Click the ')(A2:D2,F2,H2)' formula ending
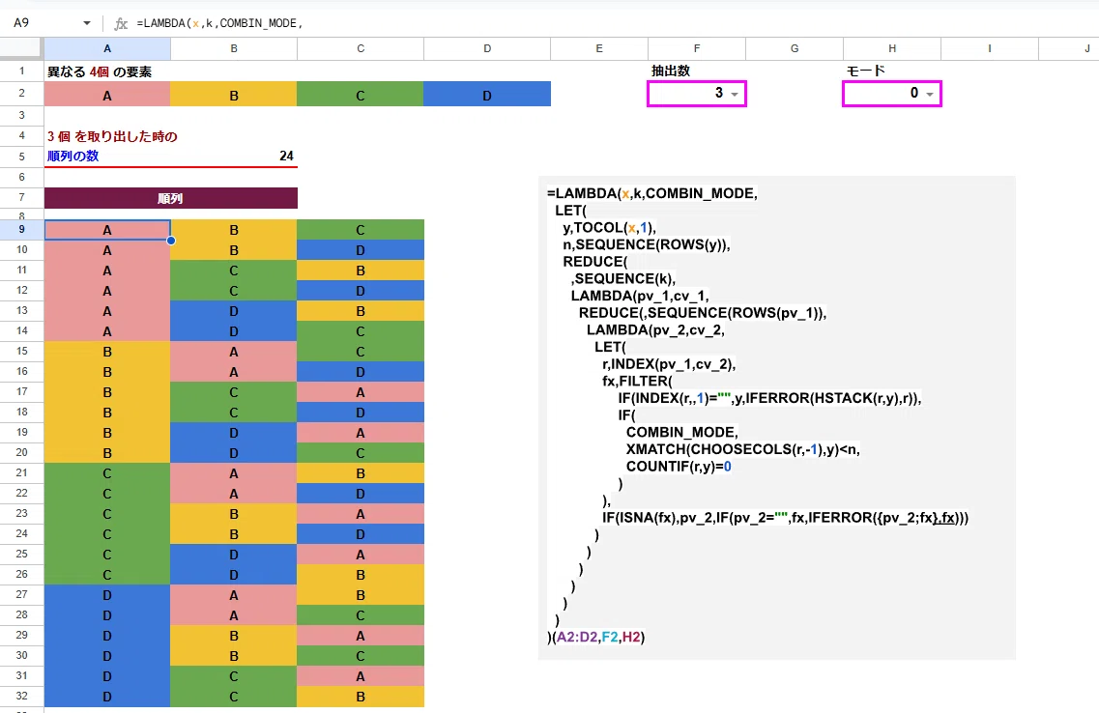The image size is (1099, 713). tap(595, 638)
